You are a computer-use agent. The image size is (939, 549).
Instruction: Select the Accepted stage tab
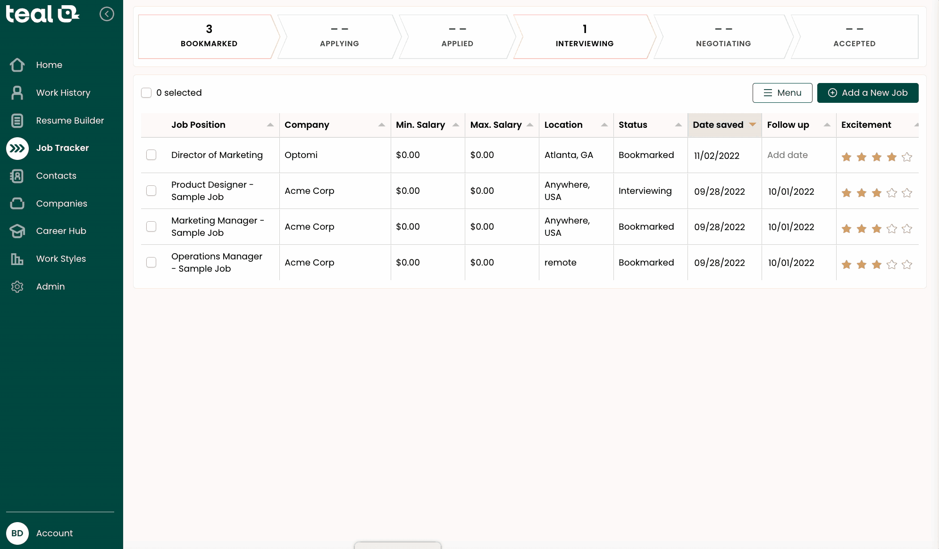coord(855,37)
